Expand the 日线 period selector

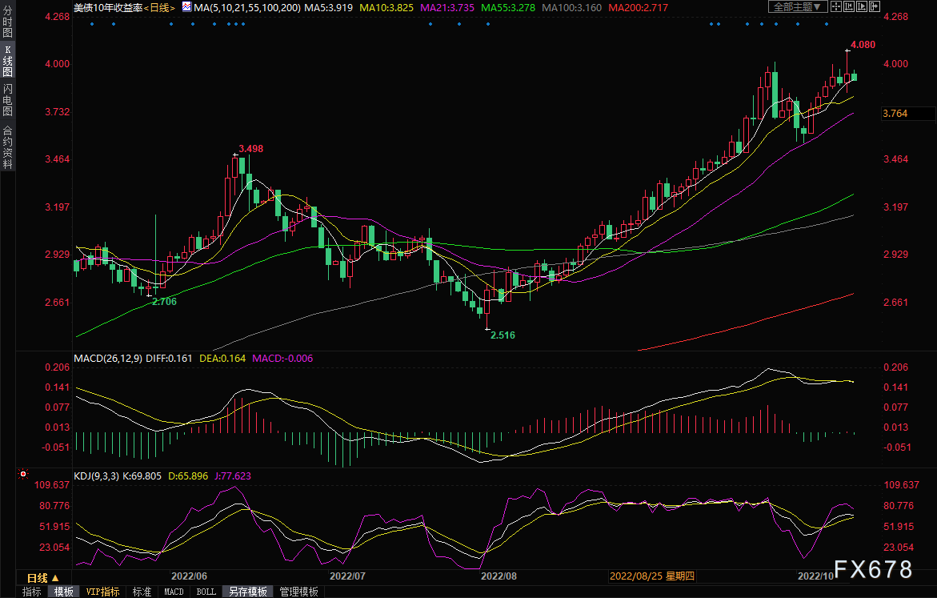click(42, 578)
